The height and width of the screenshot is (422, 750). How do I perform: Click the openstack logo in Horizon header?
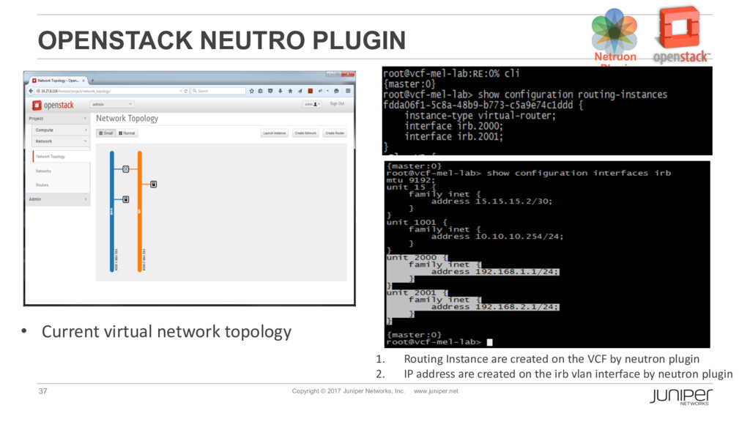point(53,105)
